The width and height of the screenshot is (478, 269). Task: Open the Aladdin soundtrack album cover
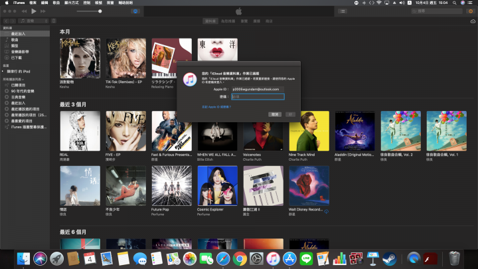point(355,131)
